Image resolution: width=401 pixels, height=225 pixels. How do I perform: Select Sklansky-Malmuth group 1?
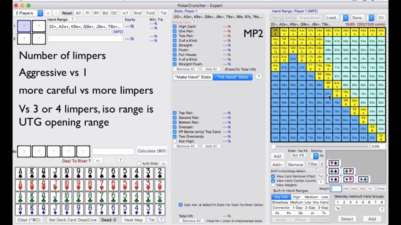click(x=338, y=202)
